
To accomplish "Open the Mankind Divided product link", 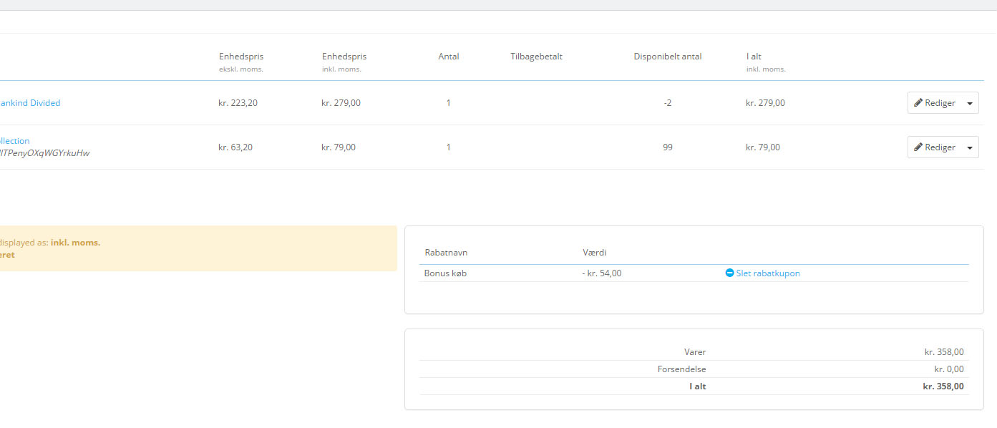I will click(x=30, y=103).
